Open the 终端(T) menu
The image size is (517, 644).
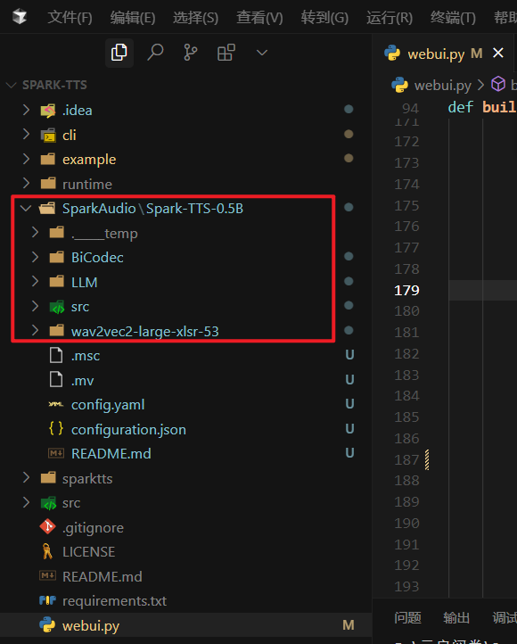pos(453,18)
